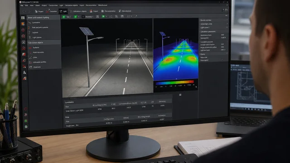Collapse the Calculation parameters section

point(213,32)
